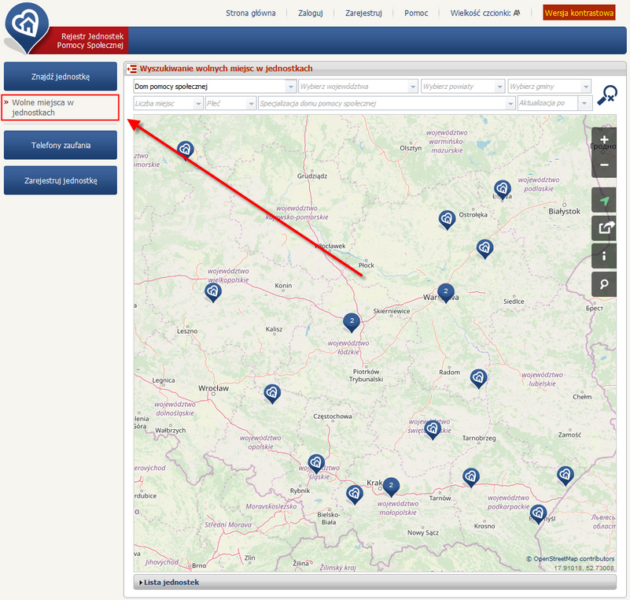Zoom out on the map
This screenshot has height=600, width=630.
[x=603, y=165]
